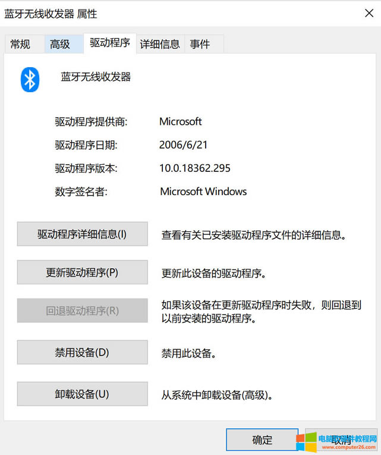Uninstall device via 卸载设备 button
The image size is (381, 455).
tap(82, 394)
